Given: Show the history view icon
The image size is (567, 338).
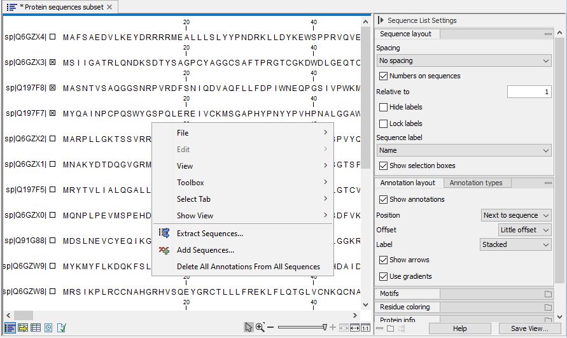Looking at the screenshot, I should (48, 328).
